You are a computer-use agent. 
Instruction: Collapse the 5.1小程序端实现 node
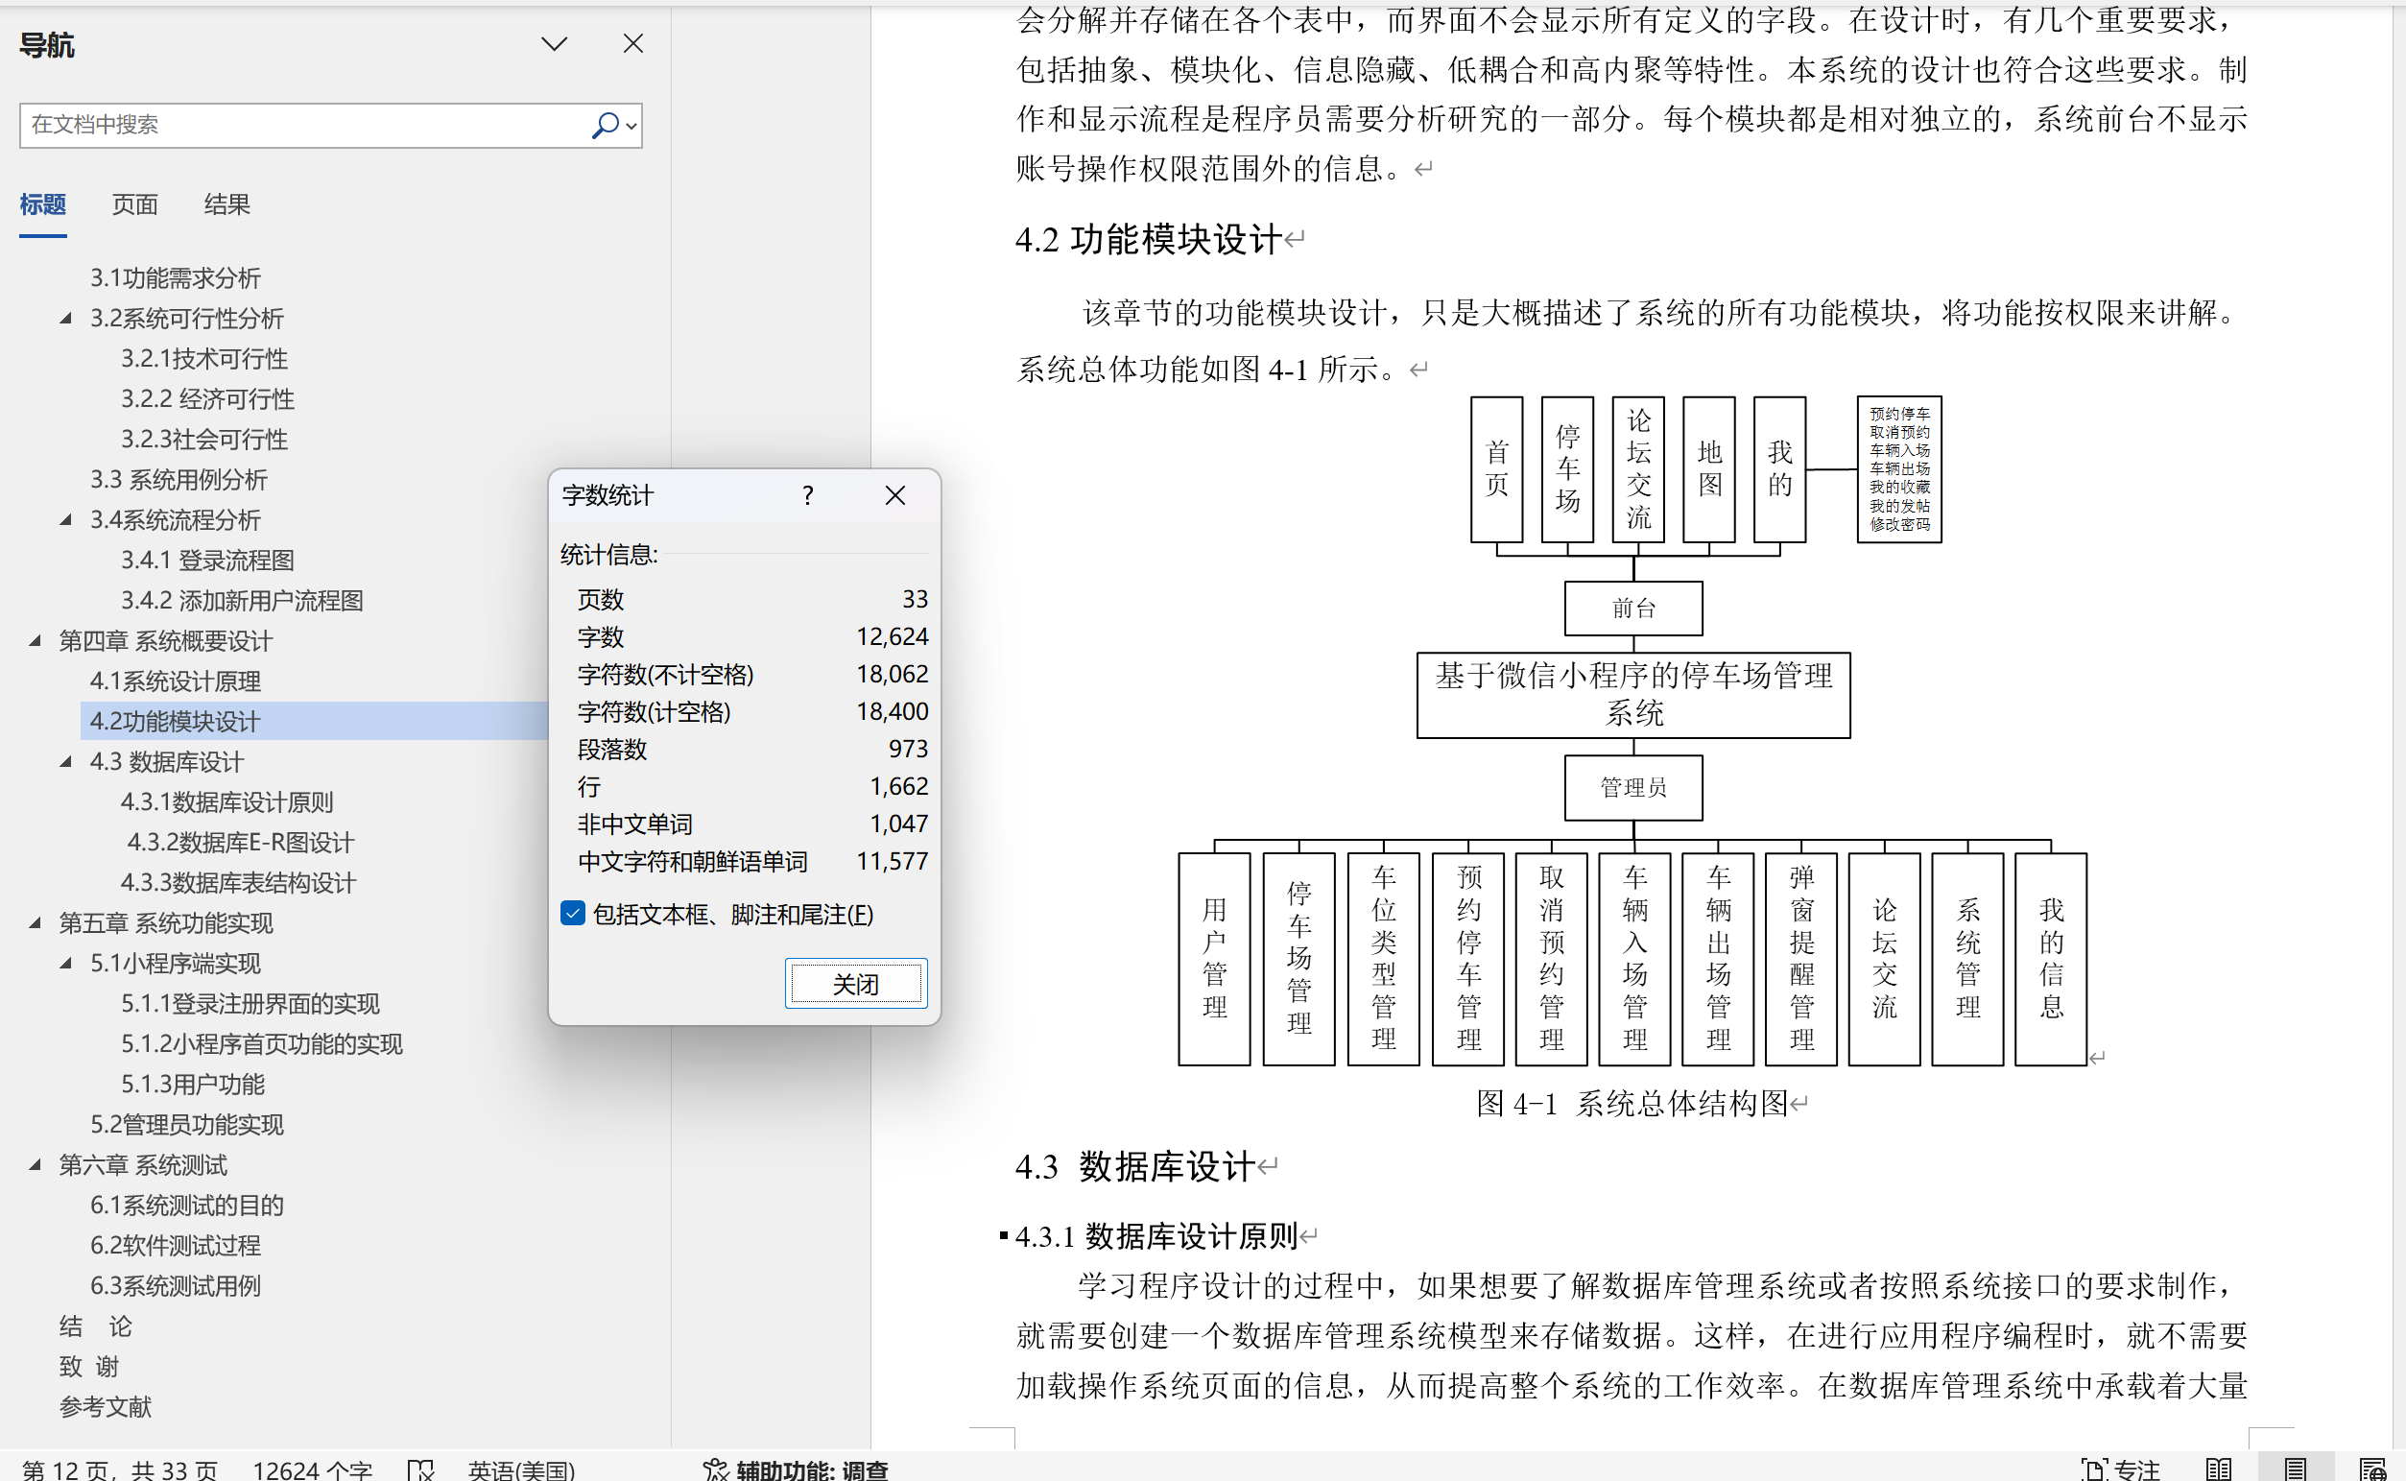tap(65, 963)
